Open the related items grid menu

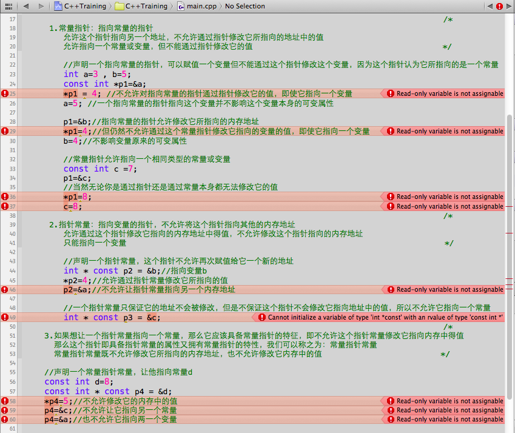(x=9, y=6)
